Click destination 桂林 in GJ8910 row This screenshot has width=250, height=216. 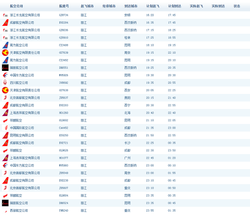click(127, 37)
